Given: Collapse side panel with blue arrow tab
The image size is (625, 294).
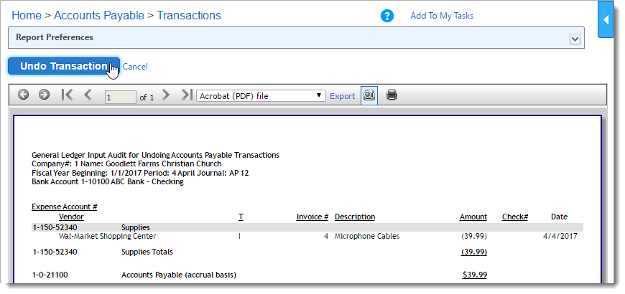Looking at the screenshot, I should click(x=606, y=19).
